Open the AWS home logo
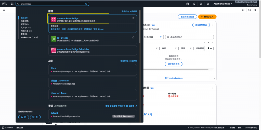261x130 pixels. 4,4
